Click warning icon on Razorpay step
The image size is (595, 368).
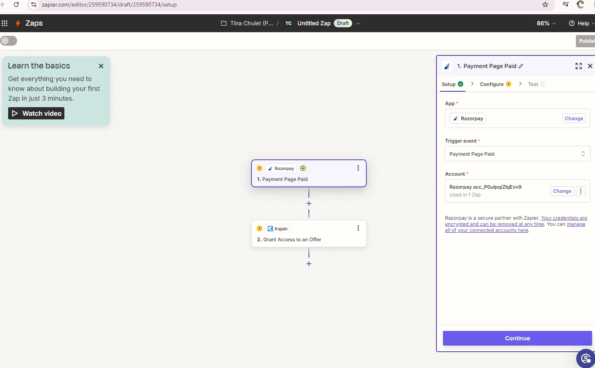tap(260, 168)
